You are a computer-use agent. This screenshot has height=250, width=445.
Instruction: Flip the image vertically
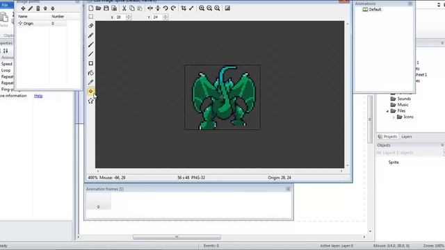(158, 8)
